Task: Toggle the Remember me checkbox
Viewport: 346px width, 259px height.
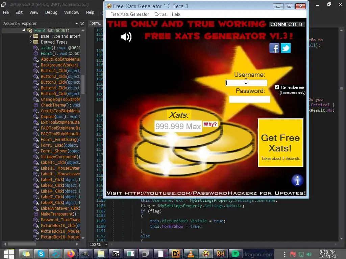Action: pyautogui.click(x=277, y=87)
